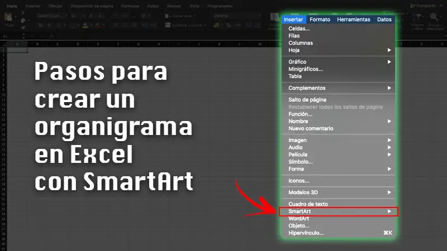Image resolution: width=447 pixels, height=251 pixels.
Task: Pick the red font color swatch
Action: tap(97, 26)
